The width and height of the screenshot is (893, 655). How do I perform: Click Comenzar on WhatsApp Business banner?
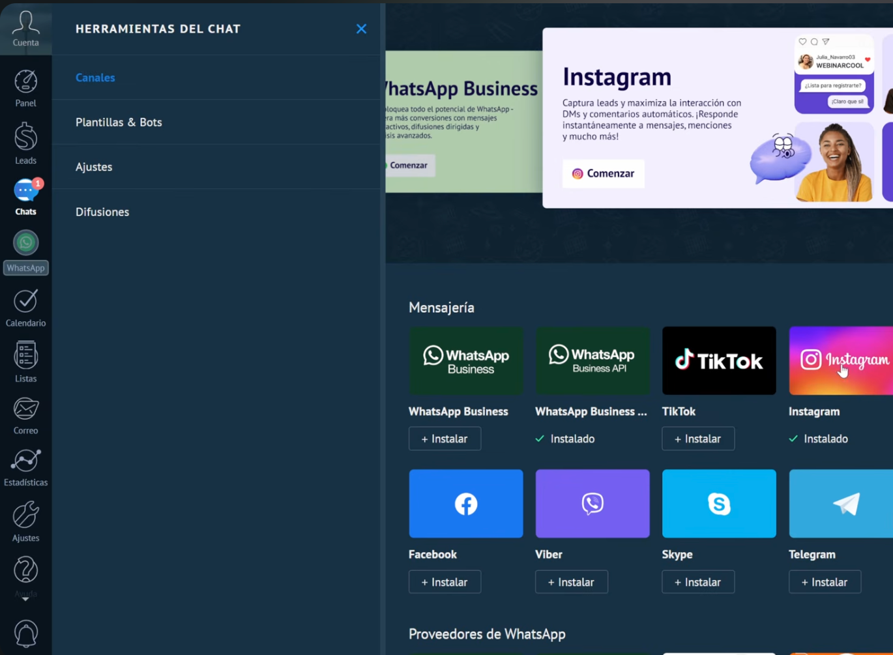pos(409,166)
